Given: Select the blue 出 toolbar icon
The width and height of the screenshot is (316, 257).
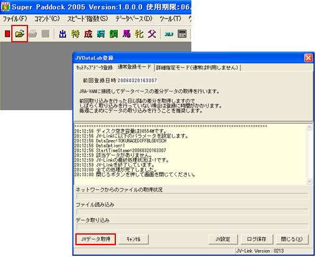Looking at the screenshot, I should 62,34.
